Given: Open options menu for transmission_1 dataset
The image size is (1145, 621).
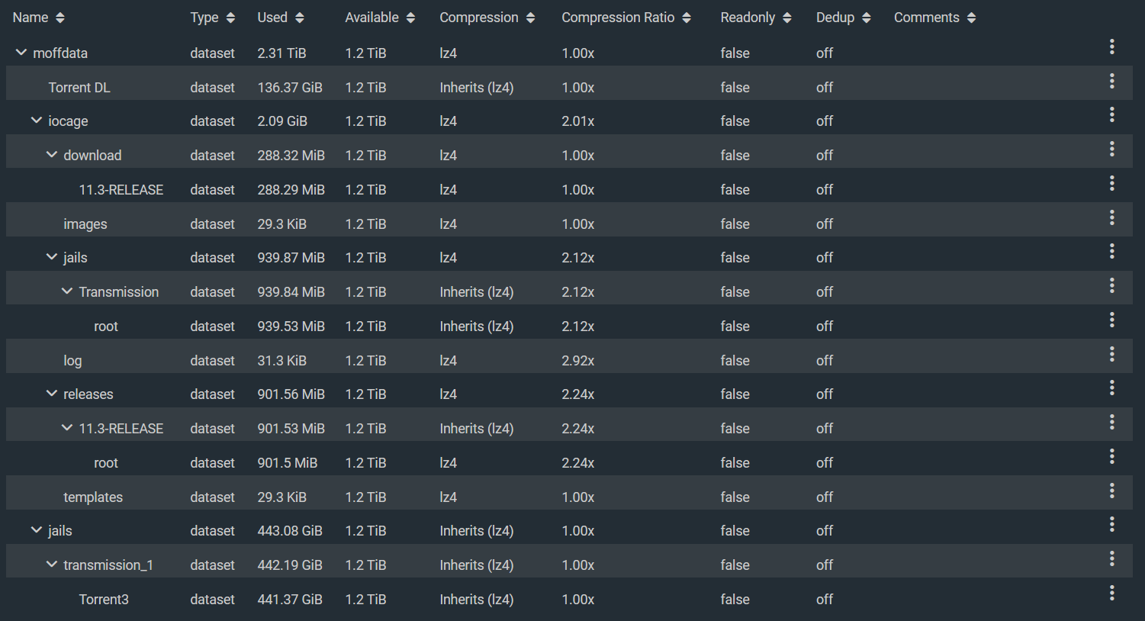Looking at the screenshot, I should 1111,558.
